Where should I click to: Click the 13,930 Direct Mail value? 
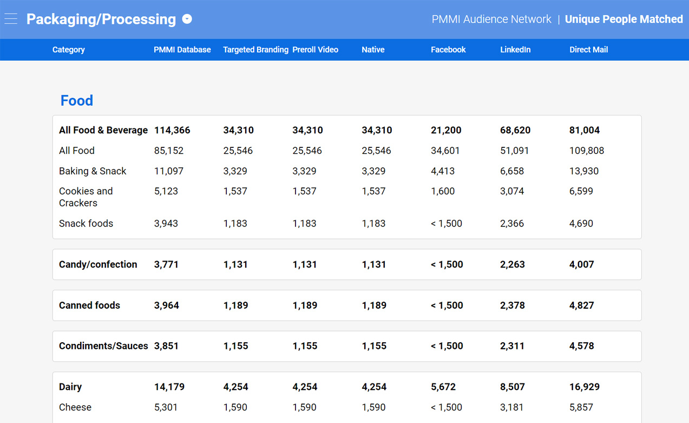(584, 171)
